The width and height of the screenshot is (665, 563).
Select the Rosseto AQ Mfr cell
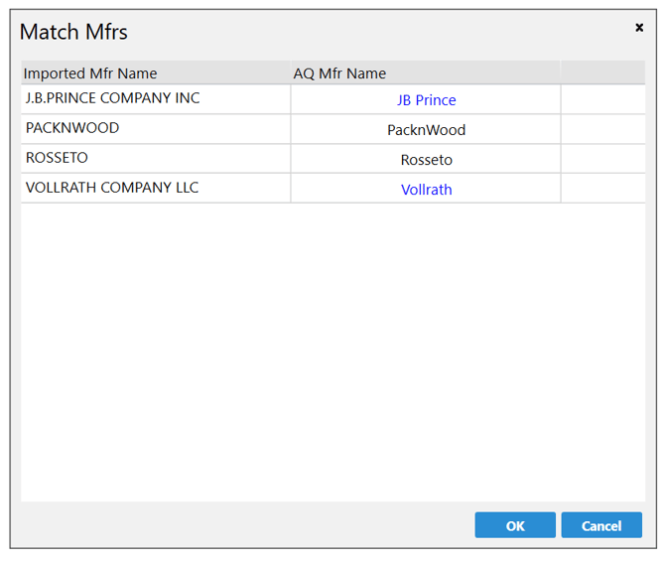tap(426, 159)
